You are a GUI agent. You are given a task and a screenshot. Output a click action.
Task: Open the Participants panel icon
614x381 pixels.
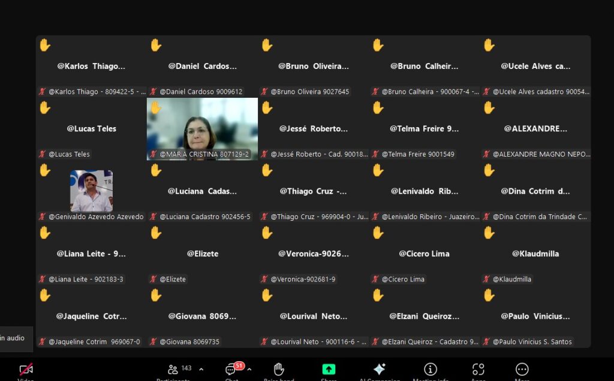tap(173, 369)
